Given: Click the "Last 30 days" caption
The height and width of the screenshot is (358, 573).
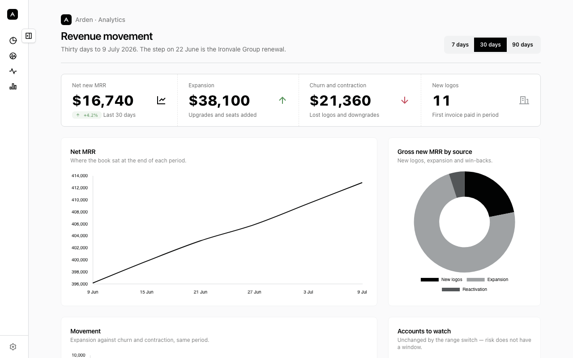Looking at the screenshot, I should coord(120,115).
